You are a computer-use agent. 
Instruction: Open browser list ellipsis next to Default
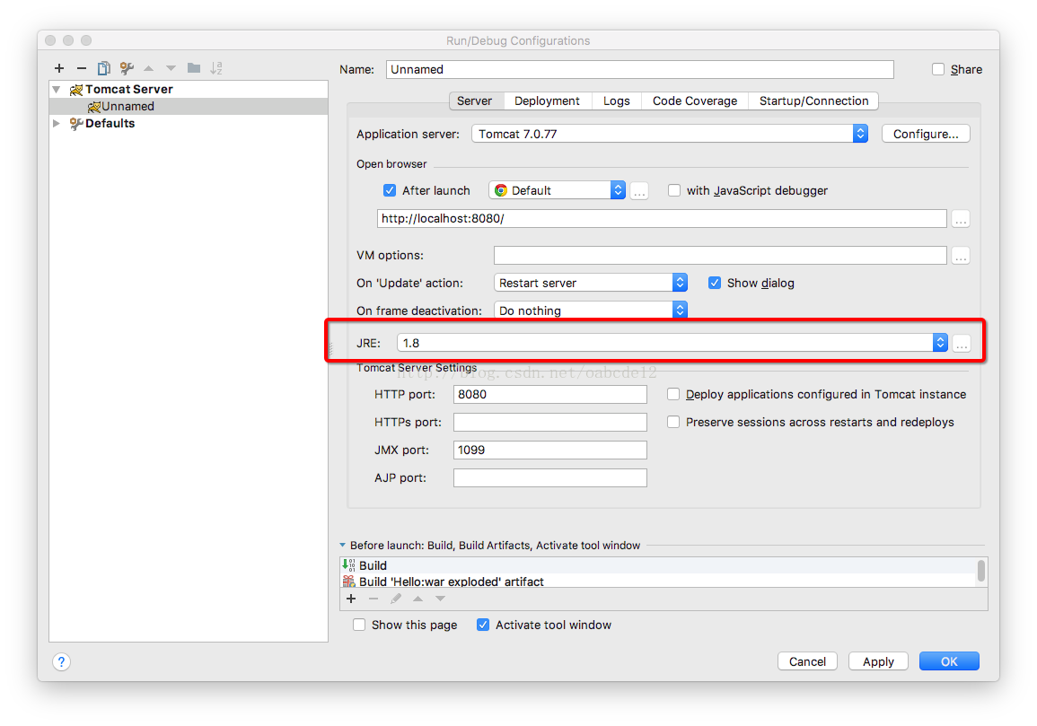(639, 191)
